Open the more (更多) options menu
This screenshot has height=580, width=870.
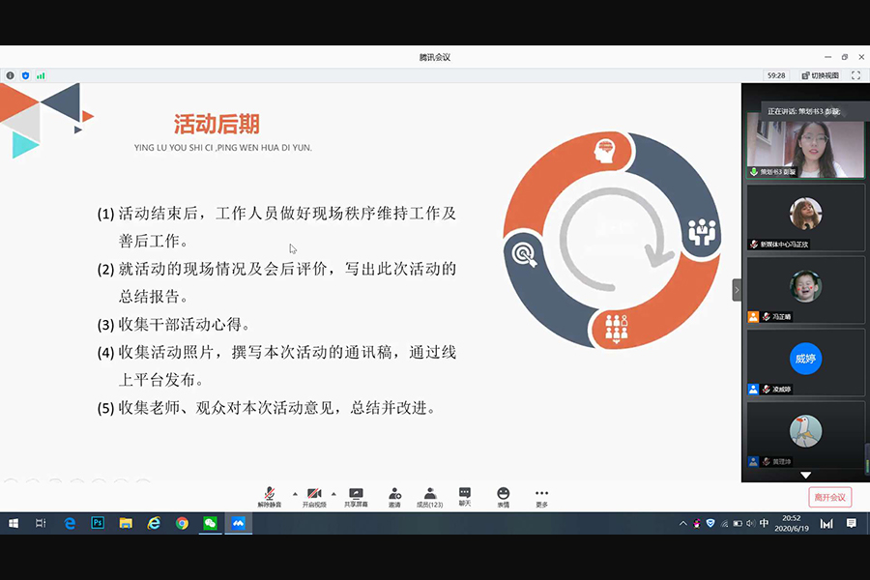tap(541, 496)
